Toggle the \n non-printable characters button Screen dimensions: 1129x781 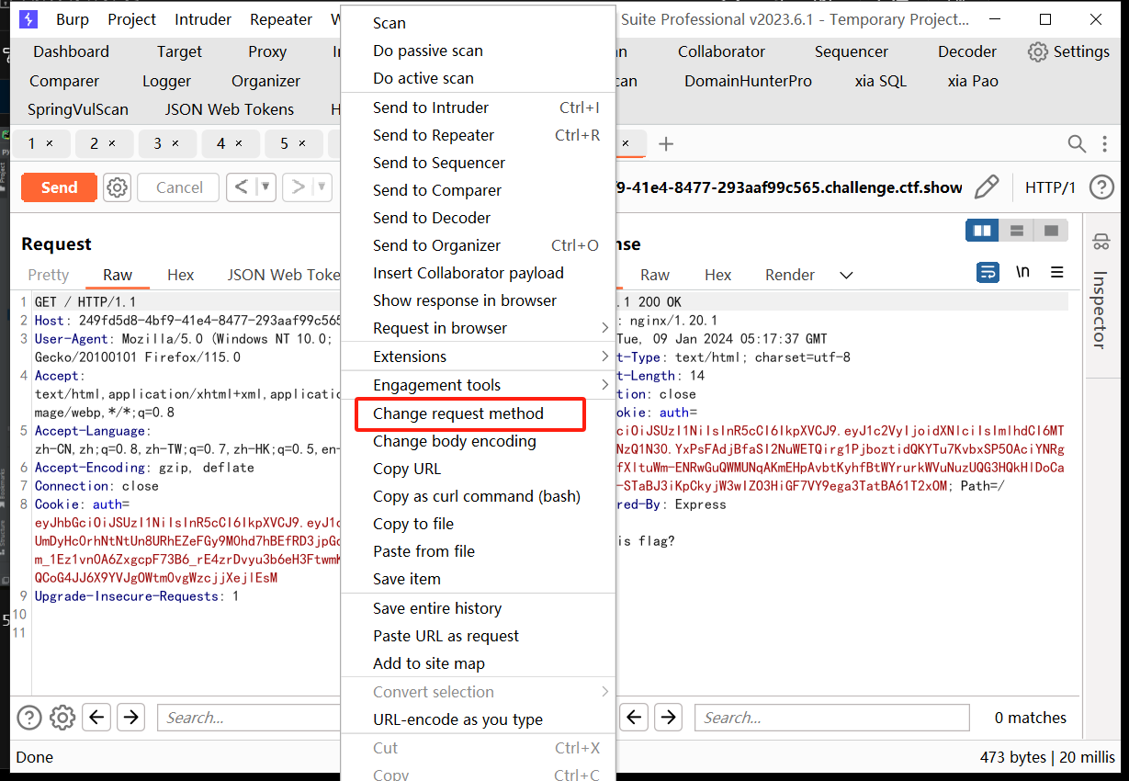pos(1022,273)
